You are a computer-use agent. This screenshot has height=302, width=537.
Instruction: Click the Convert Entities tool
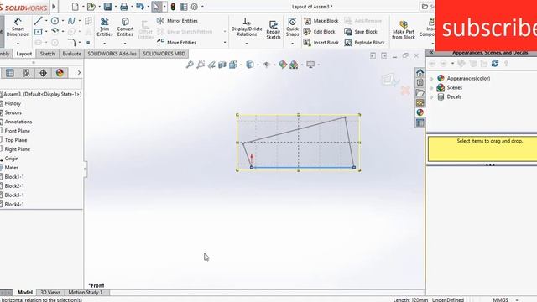125,27
